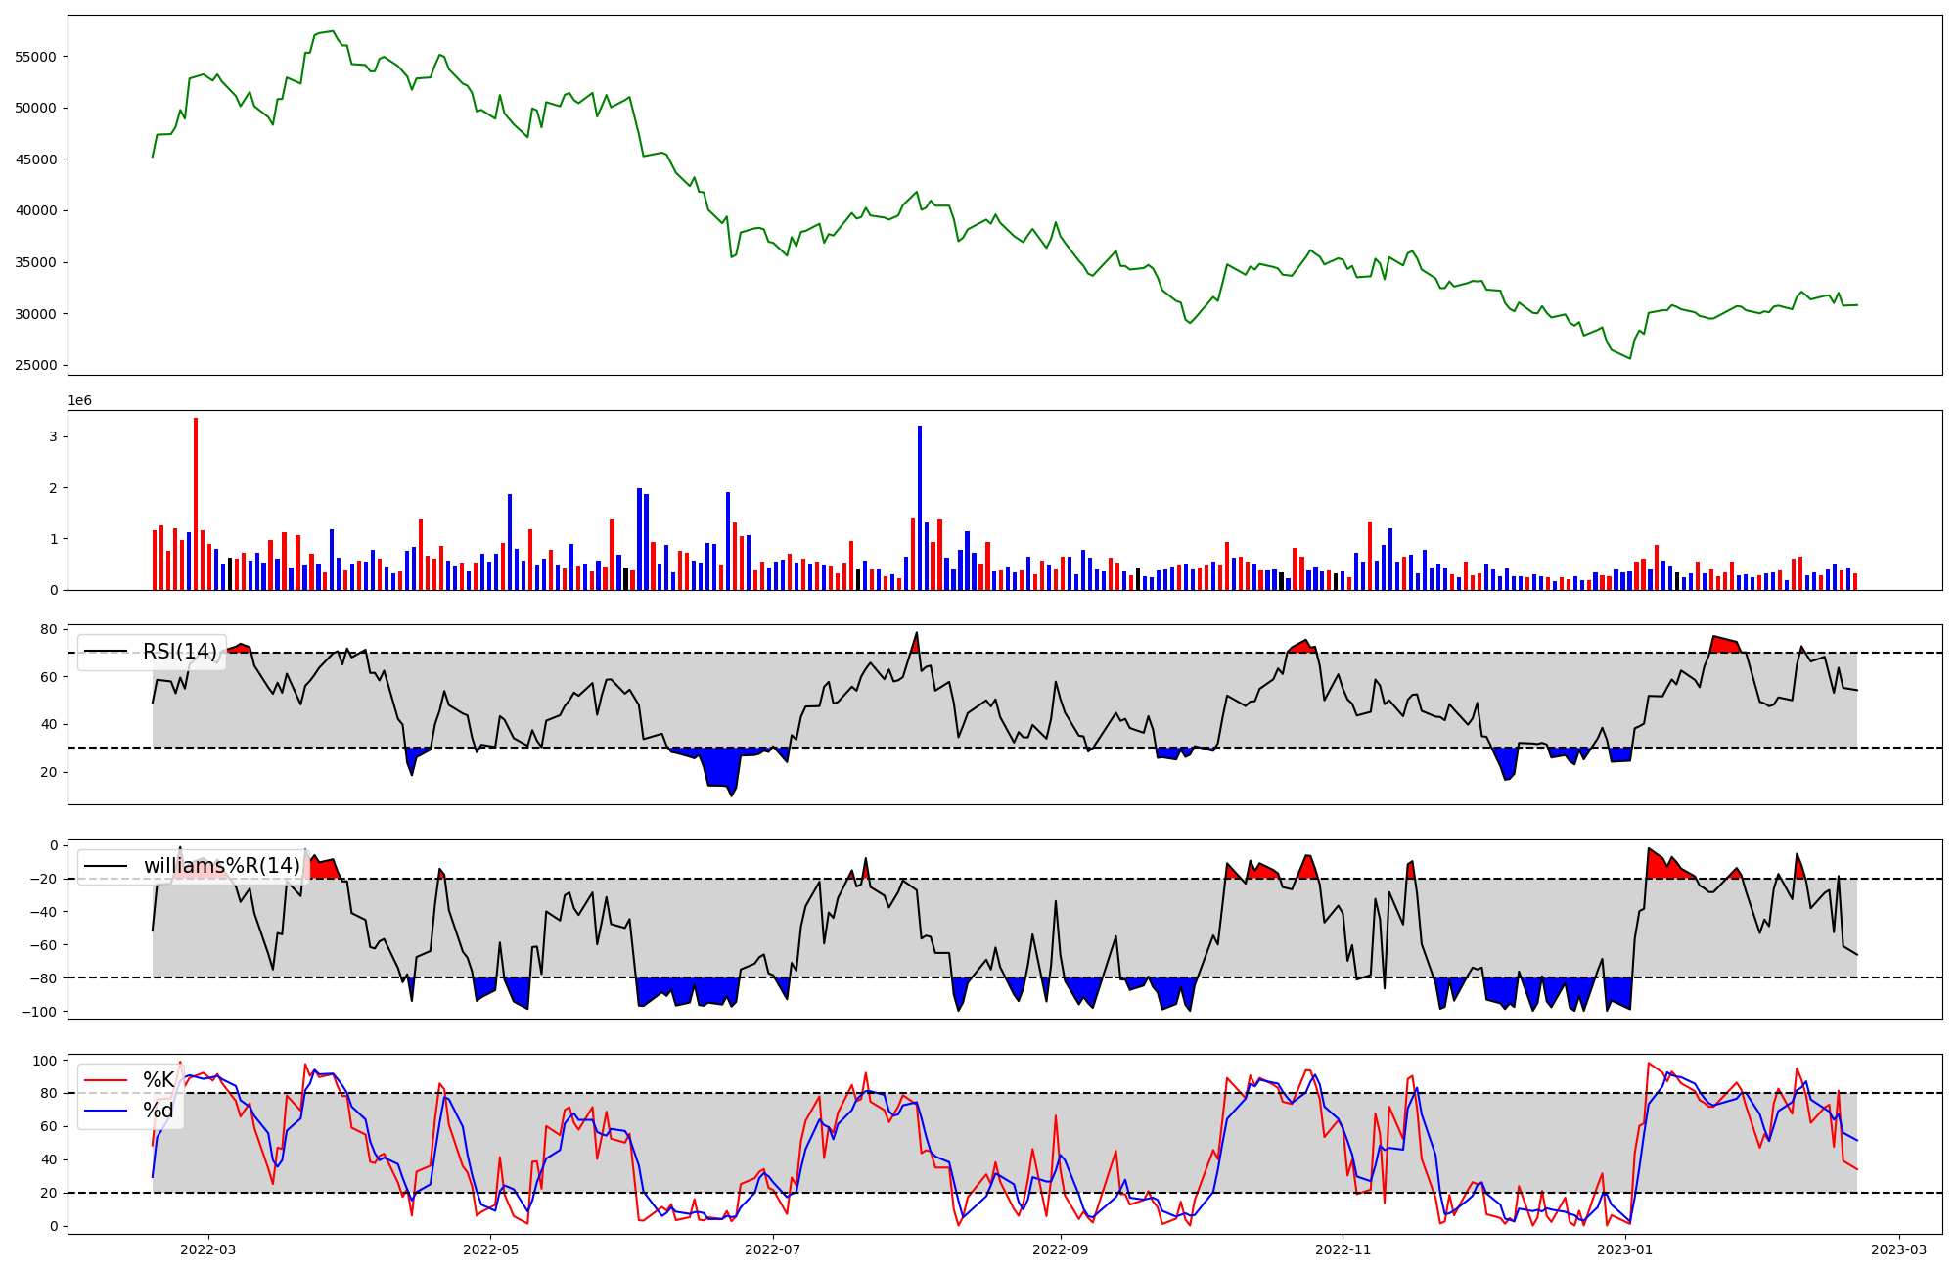Click the tallest red volume bar

(196, 504)
